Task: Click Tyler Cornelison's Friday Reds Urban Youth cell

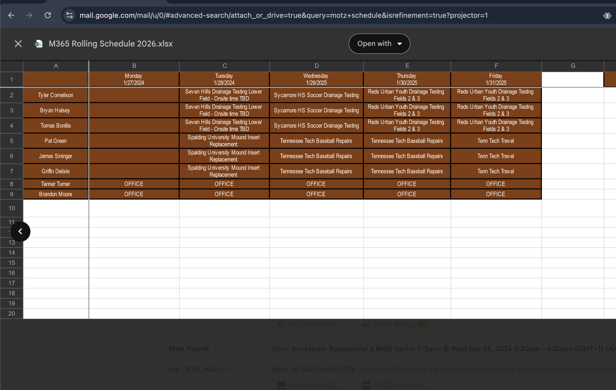Action: pyautogui.click(x=496, y=95)
